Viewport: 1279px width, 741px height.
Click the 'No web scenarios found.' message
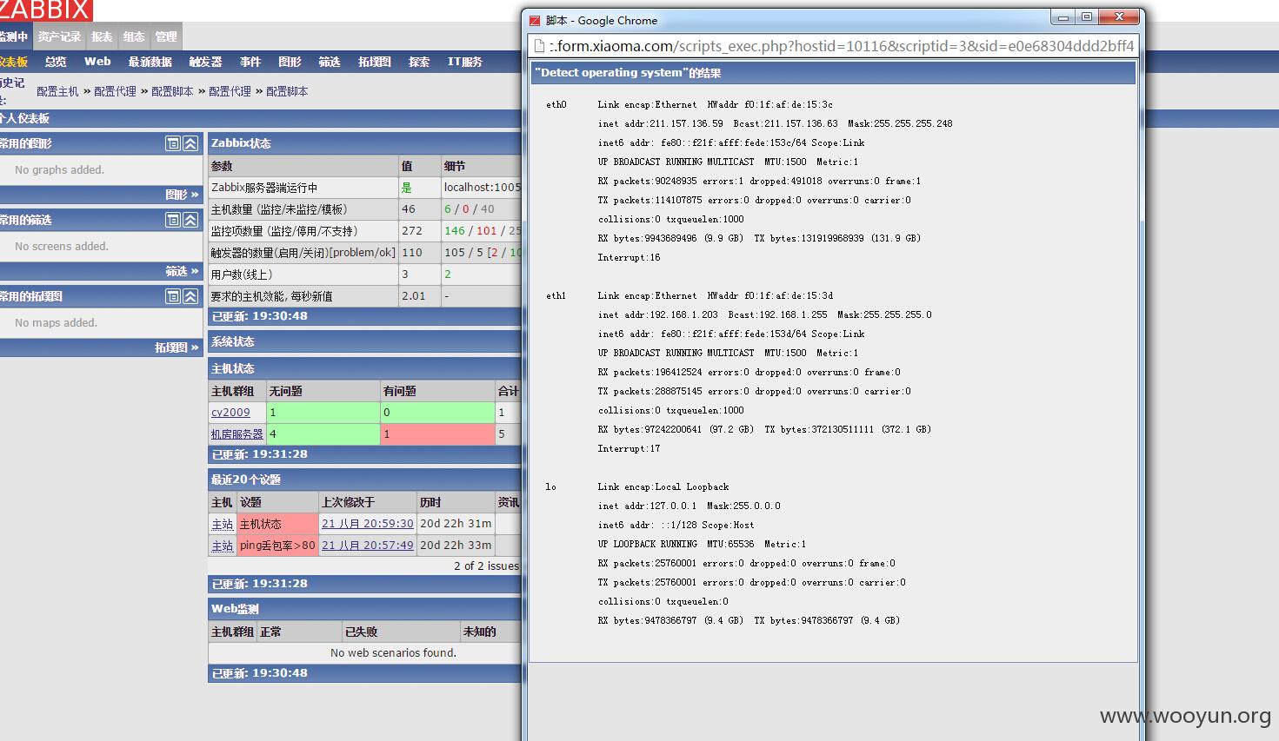393,652
